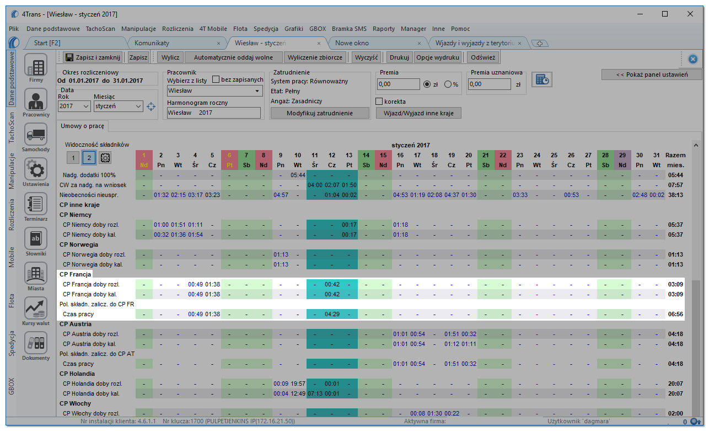Click Czas pracy 04:29 cell under CP Francja
This screenshot has width=709, height=431.
332,314
